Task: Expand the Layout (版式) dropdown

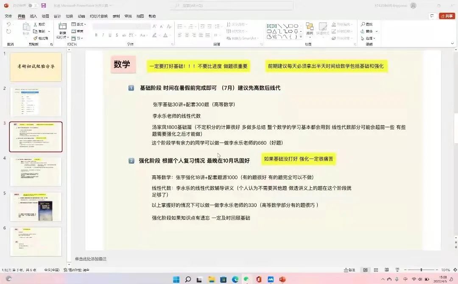Action: coord(79,25)
